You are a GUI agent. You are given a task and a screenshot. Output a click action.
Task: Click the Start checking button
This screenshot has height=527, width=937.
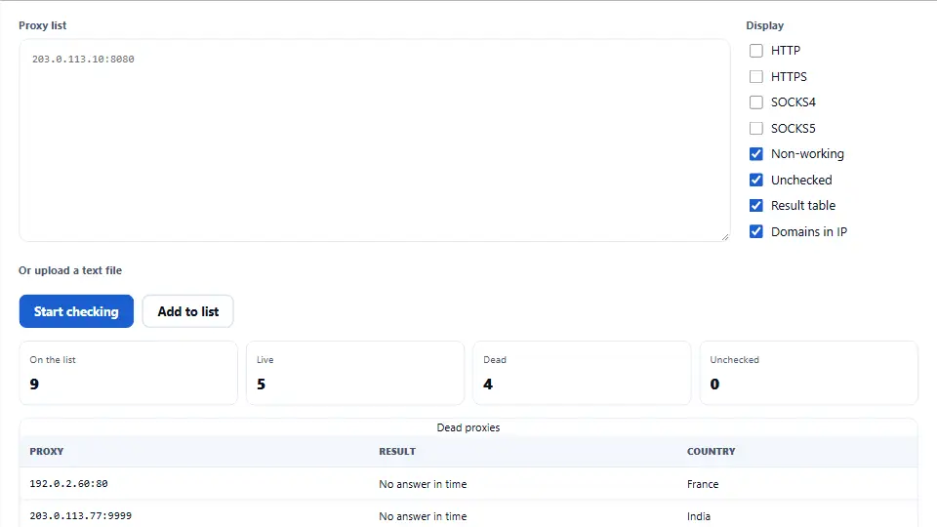click(76, 311)
